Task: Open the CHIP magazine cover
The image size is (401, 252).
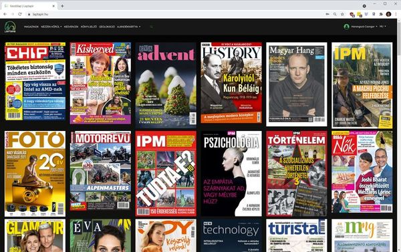Action: (35, 82)
